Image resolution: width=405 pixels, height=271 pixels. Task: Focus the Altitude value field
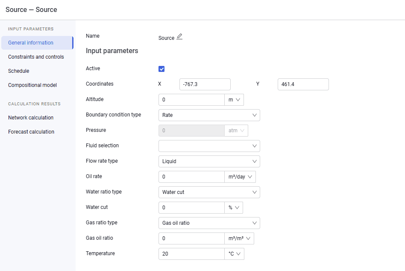(191, 100)
